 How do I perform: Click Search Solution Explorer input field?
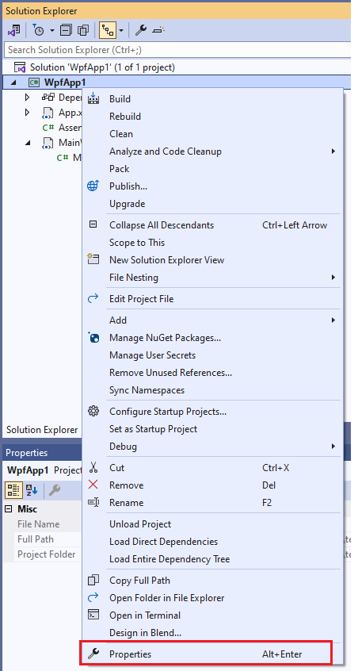(177, 50)
